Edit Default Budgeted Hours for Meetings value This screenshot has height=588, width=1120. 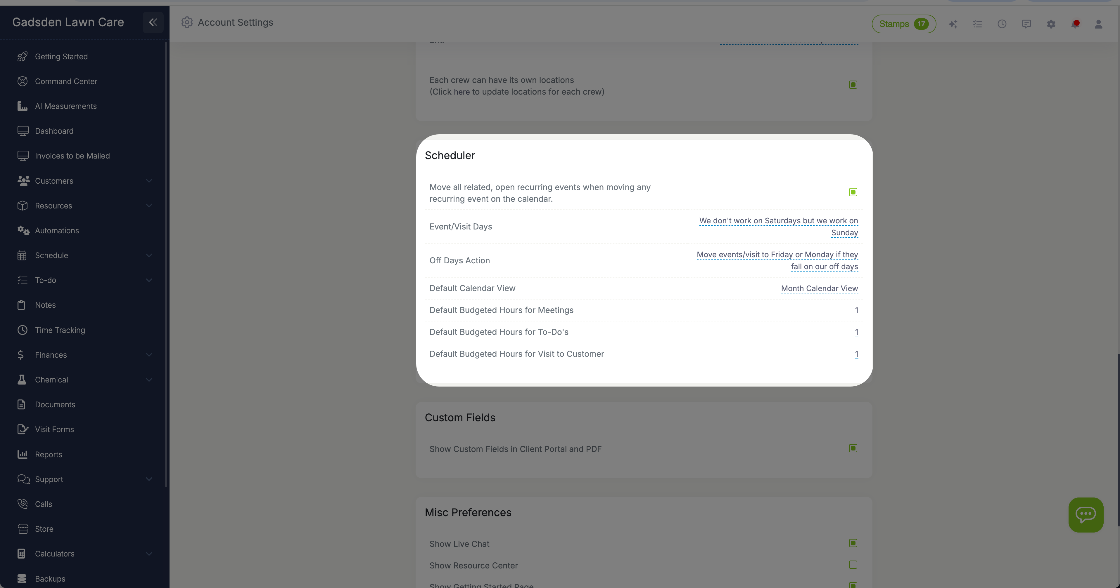856,310
